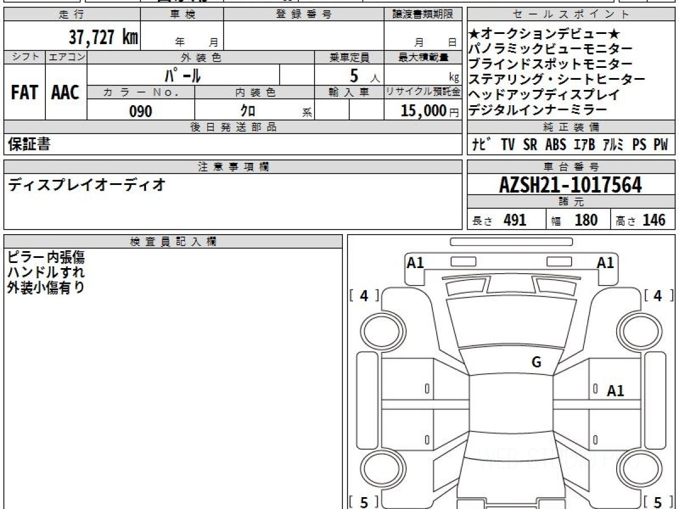This screenshot has height=509, width=679.
Task: Click the seating capacity value 5
Action: click(x=355, y=75)
